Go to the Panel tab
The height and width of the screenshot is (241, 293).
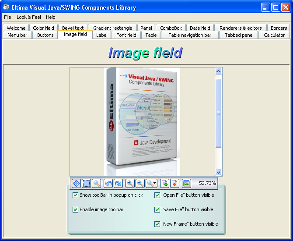[x=146, y=28]
